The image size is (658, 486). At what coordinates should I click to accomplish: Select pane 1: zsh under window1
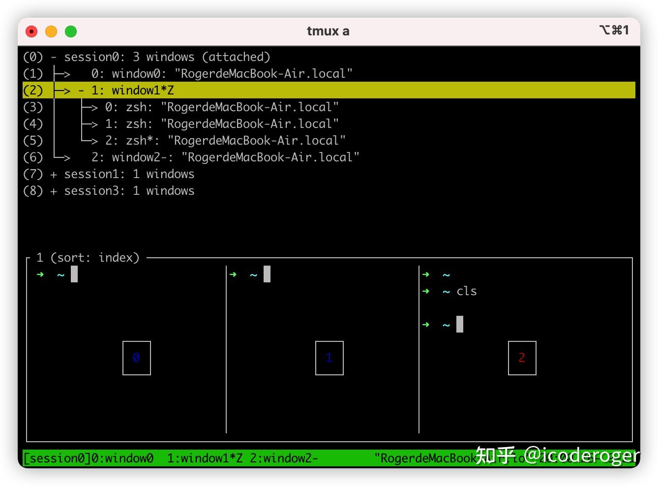pos(222,124)
